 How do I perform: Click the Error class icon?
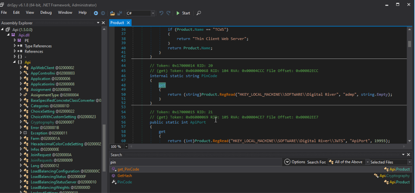[26, 128]
